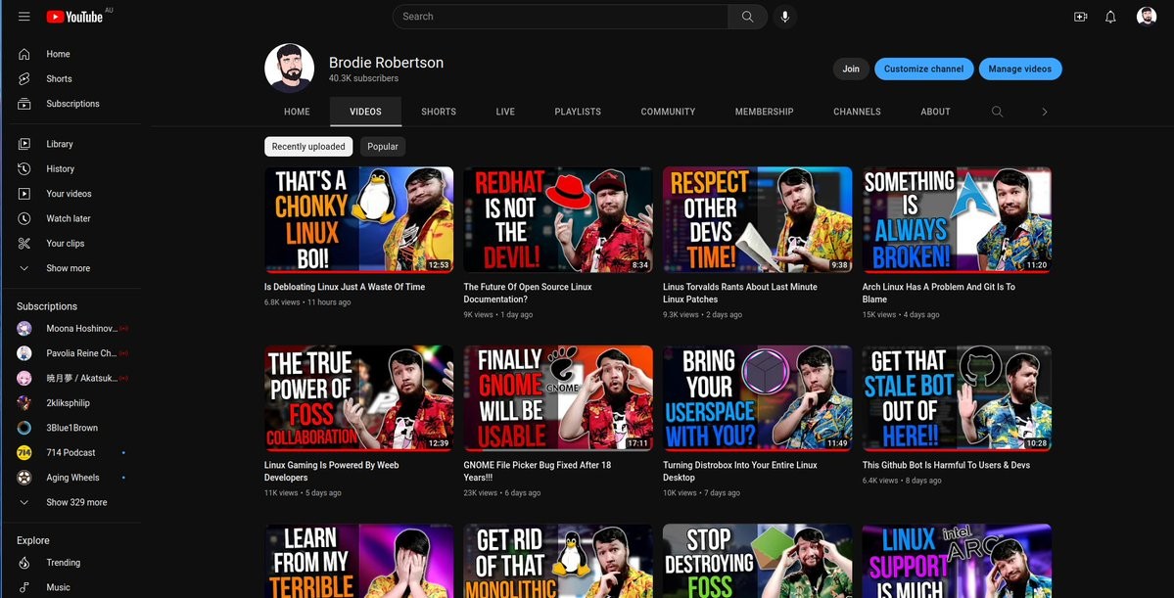This screenshot has width=1174, height=598.
Task: Select the Popular filter chip
Action: pyautogui.click(x=382, y=147)
